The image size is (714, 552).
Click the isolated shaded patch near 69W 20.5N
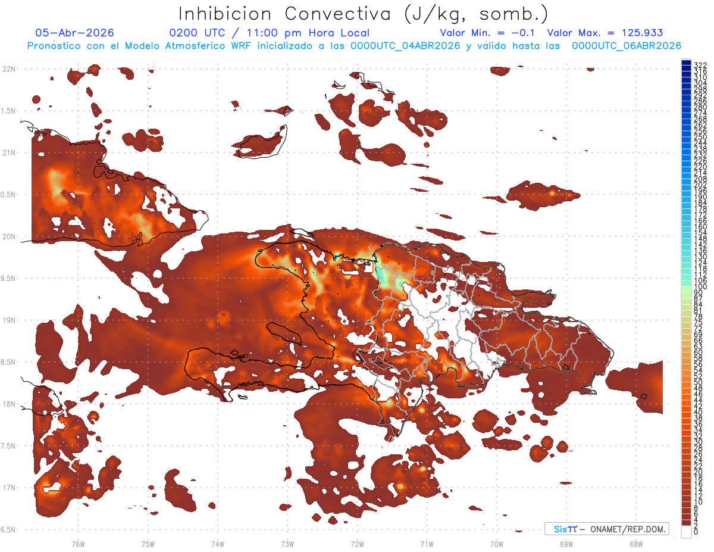(543, 194)
